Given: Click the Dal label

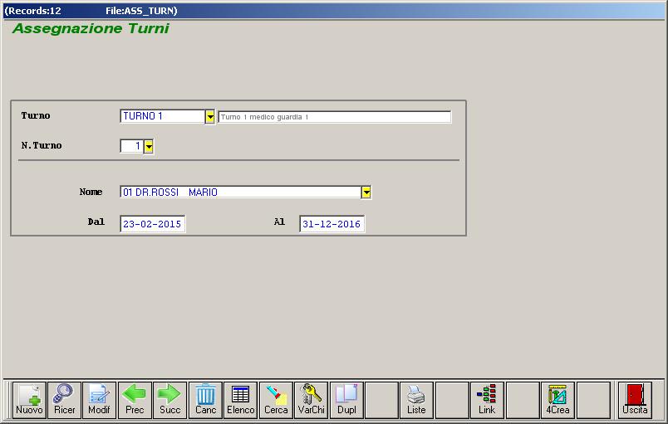Looking at the screenshot, I should pyautogui.click(x=96, y=222).
